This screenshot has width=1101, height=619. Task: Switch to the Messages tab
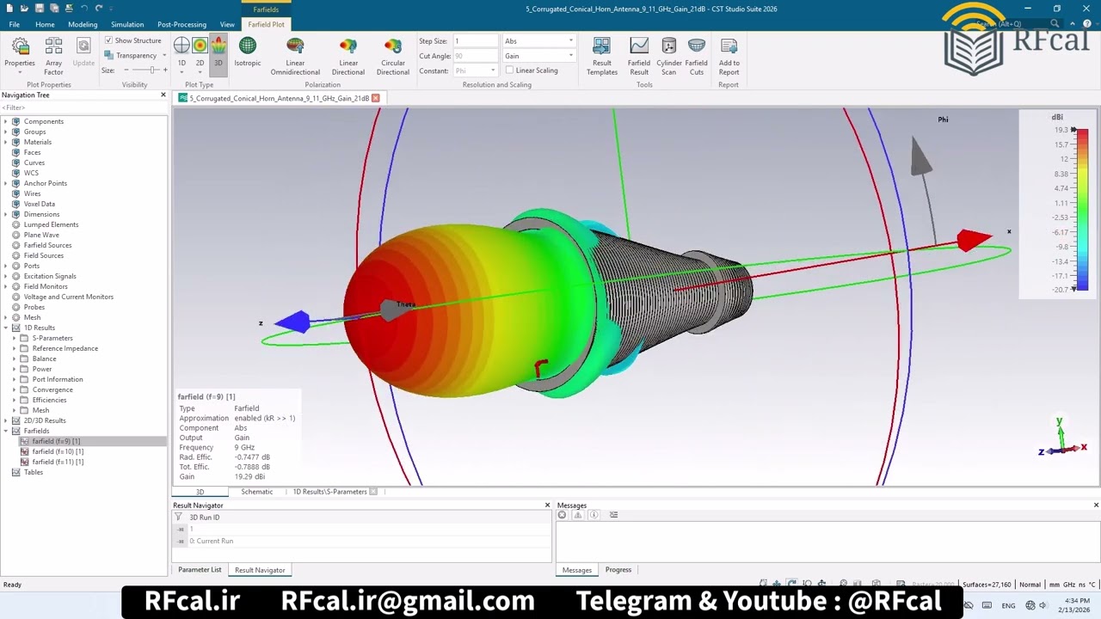(x=577, y=570)
